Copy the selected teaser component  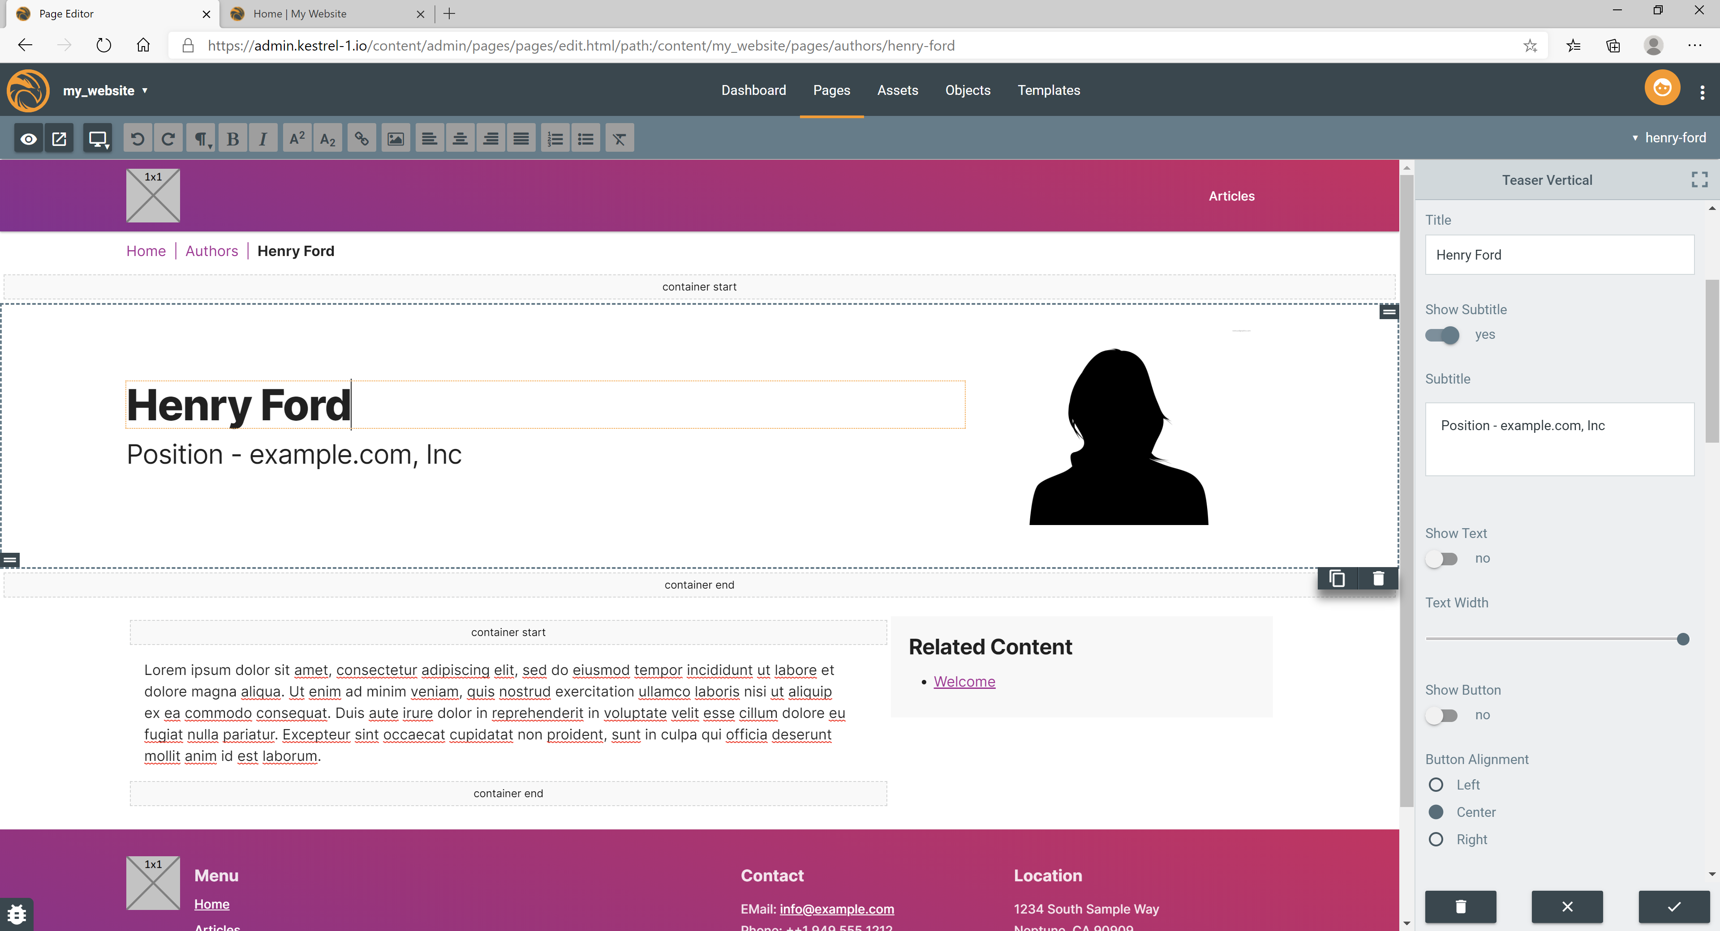click(1337, 579)
